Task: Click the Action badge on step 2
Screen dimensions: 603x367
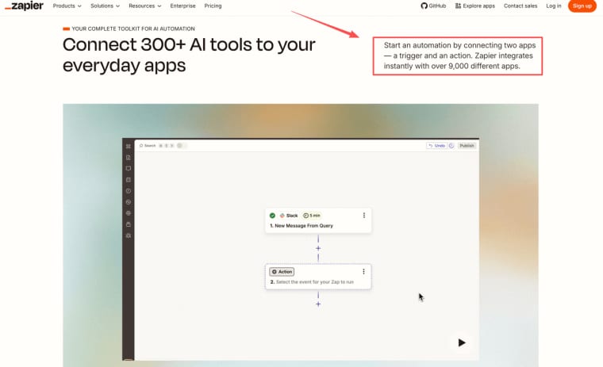Action: pos(282,272)
